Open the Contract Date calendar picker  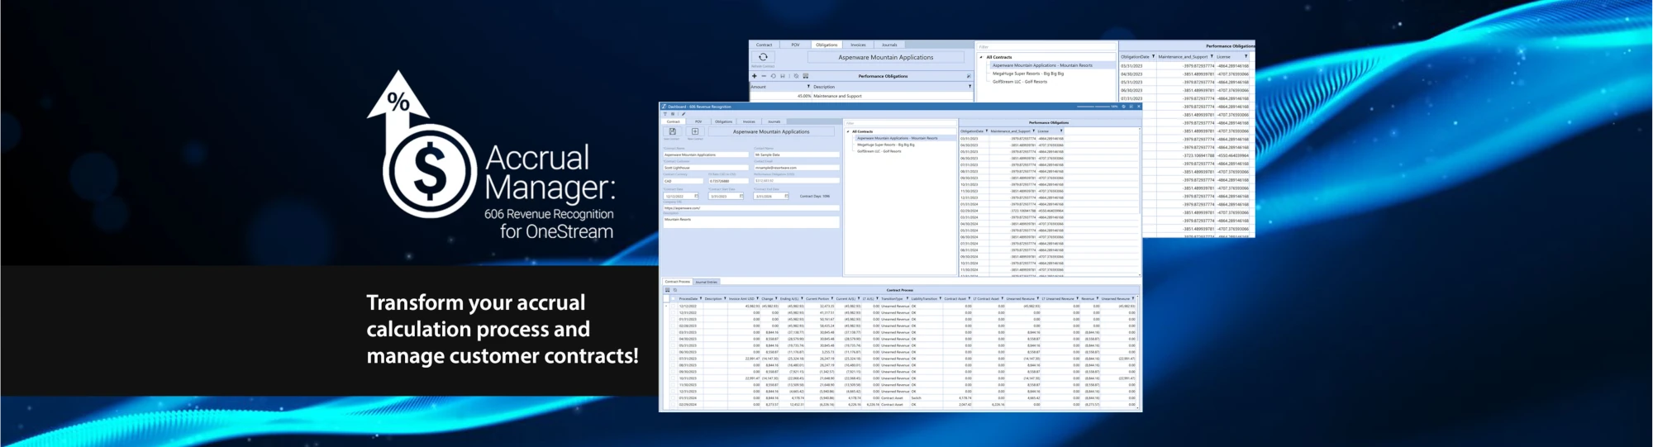[696, 197]
